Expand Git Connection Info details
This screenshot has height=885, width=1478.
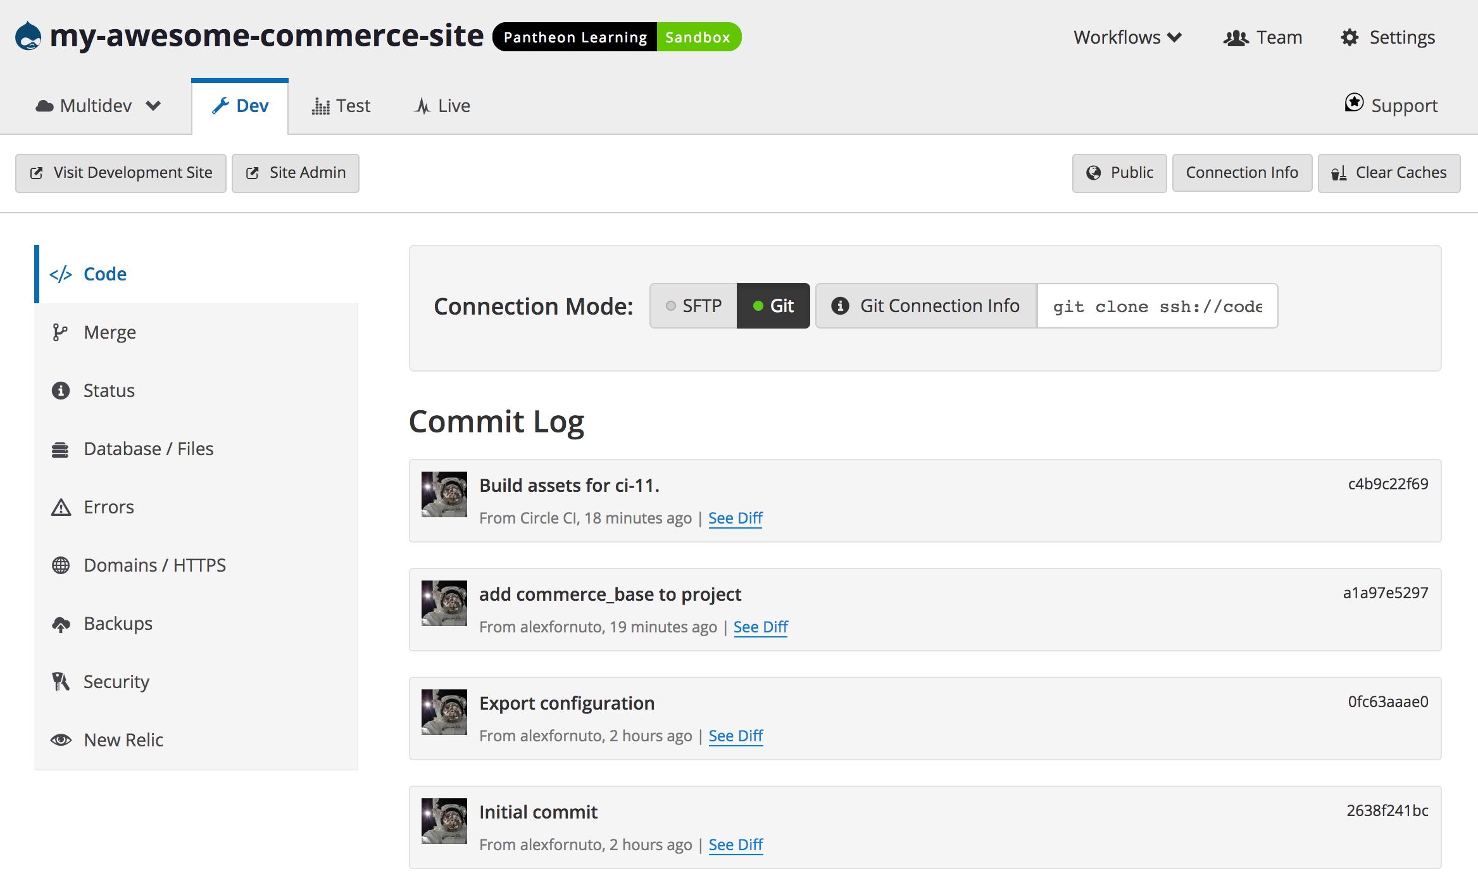tap(926, 306)
